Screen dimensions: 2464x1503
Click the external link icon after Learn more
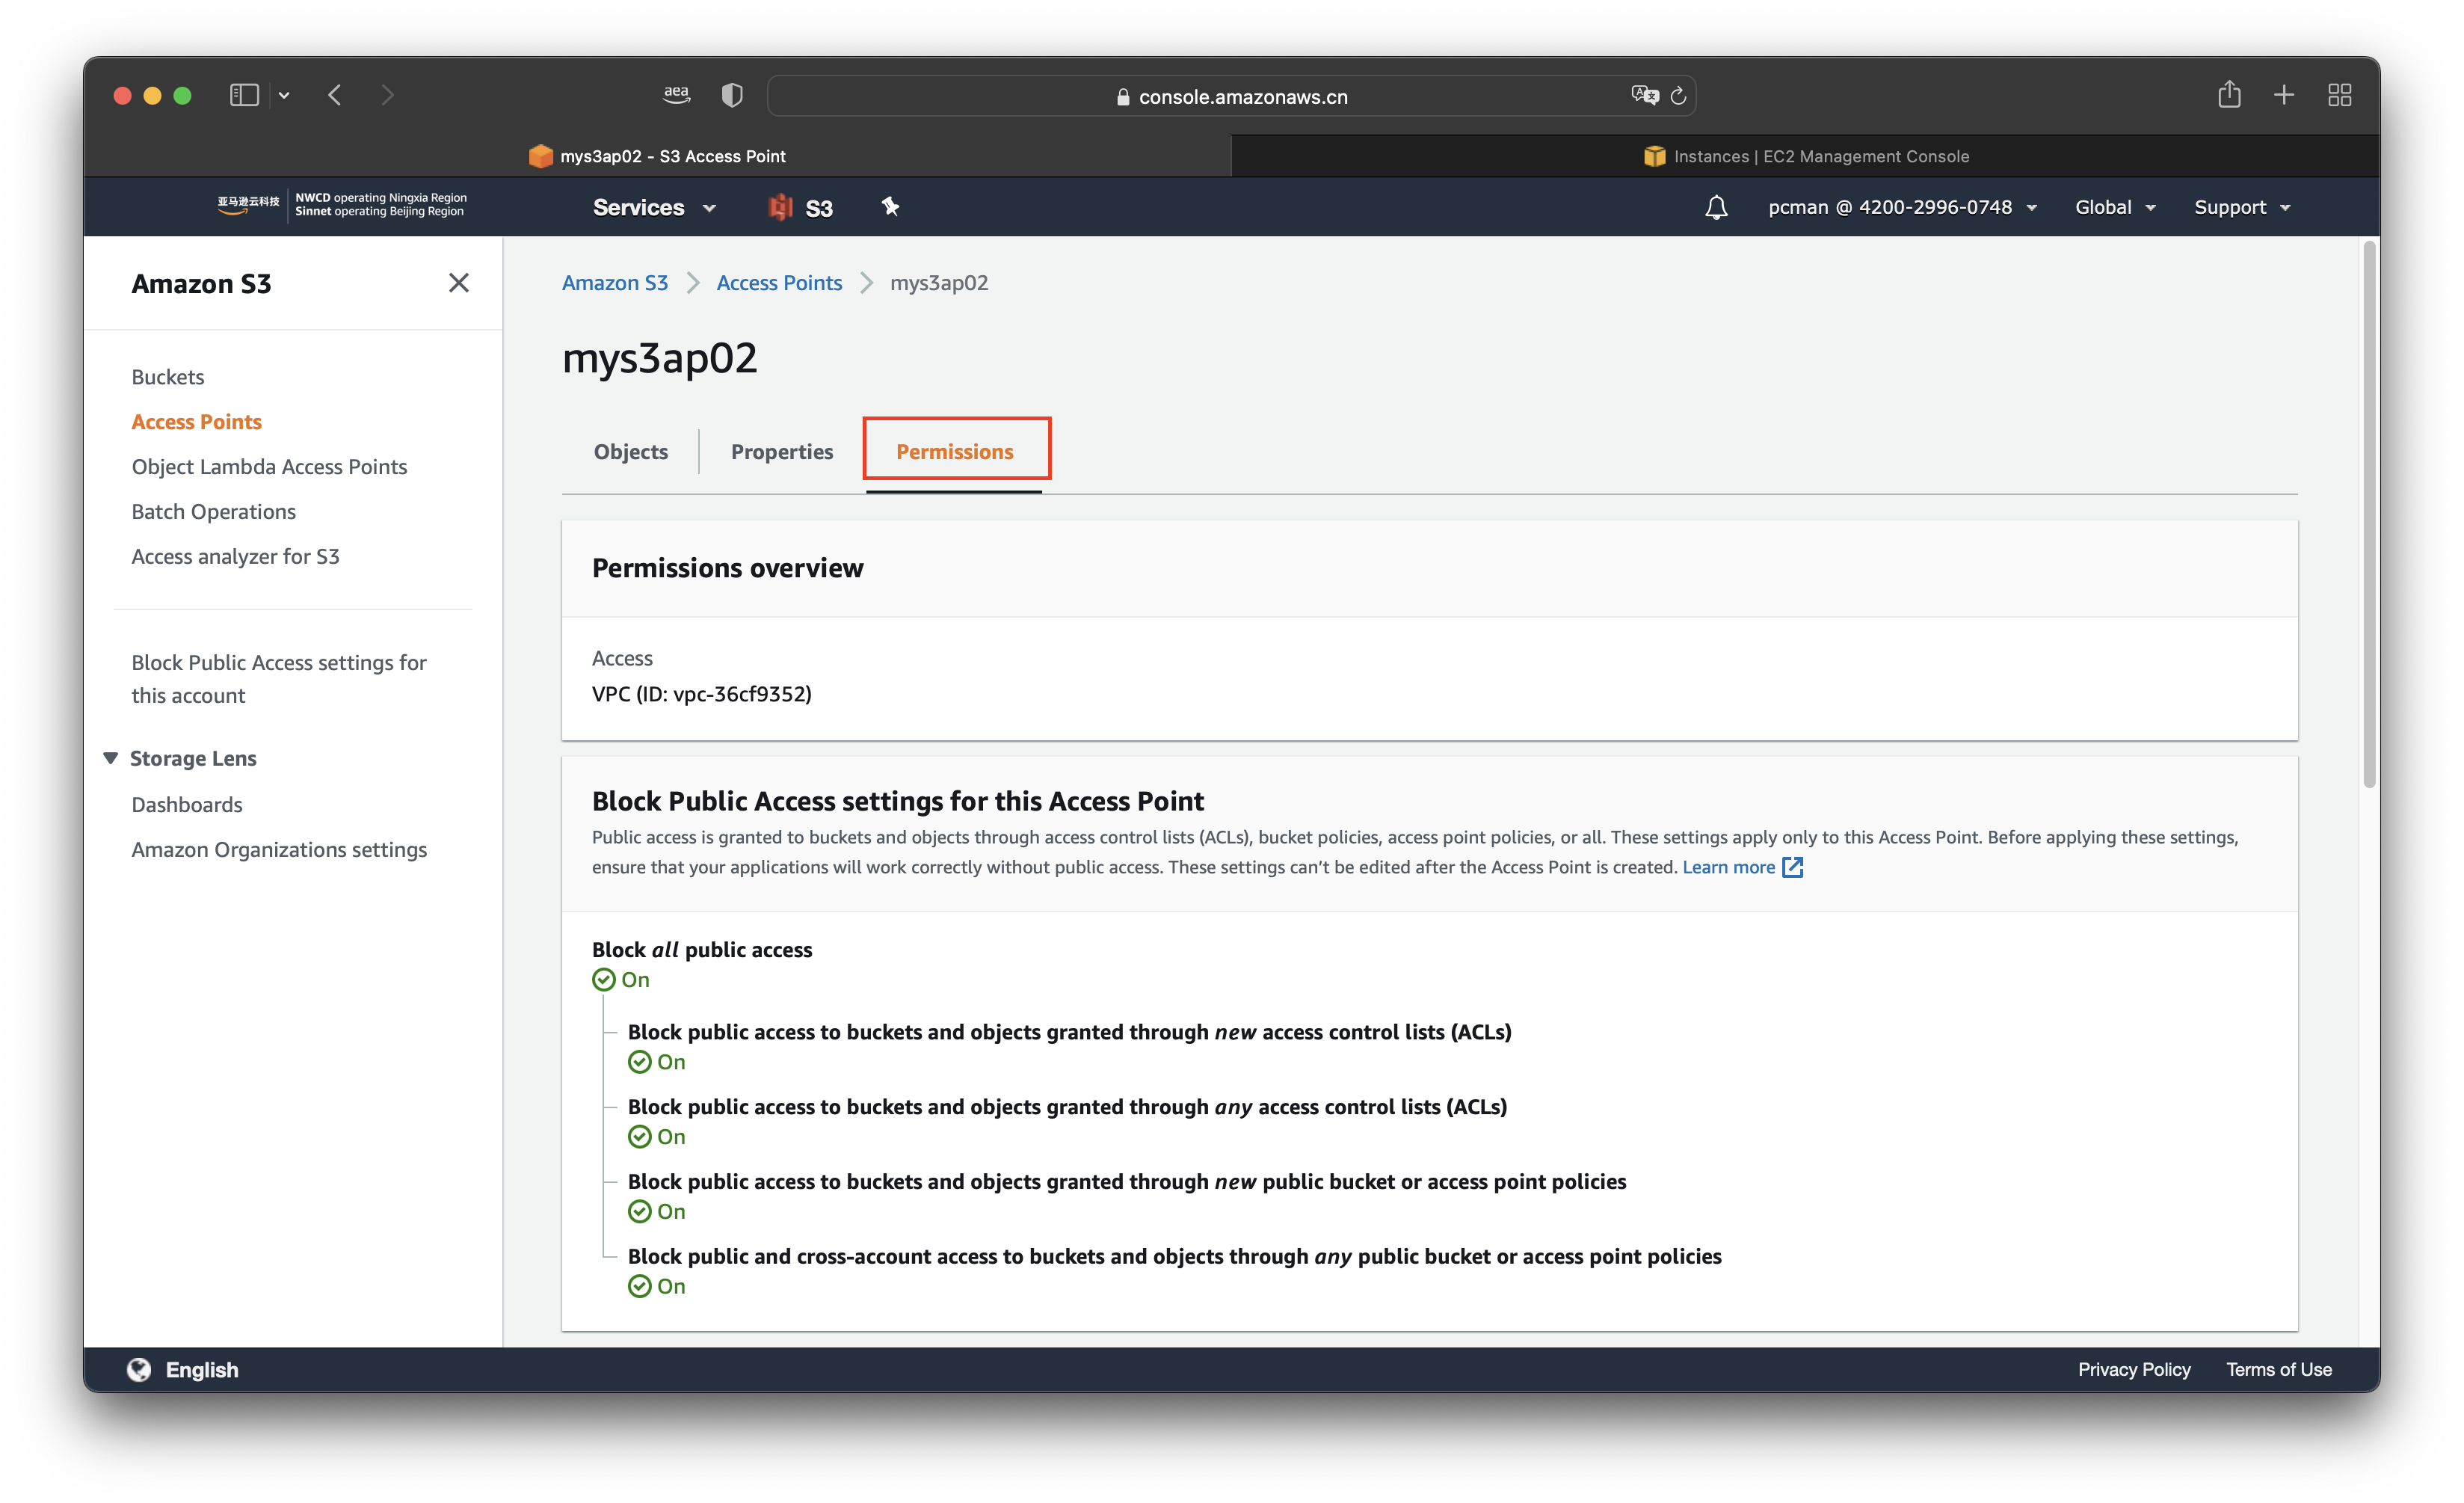click(1793, 867)
